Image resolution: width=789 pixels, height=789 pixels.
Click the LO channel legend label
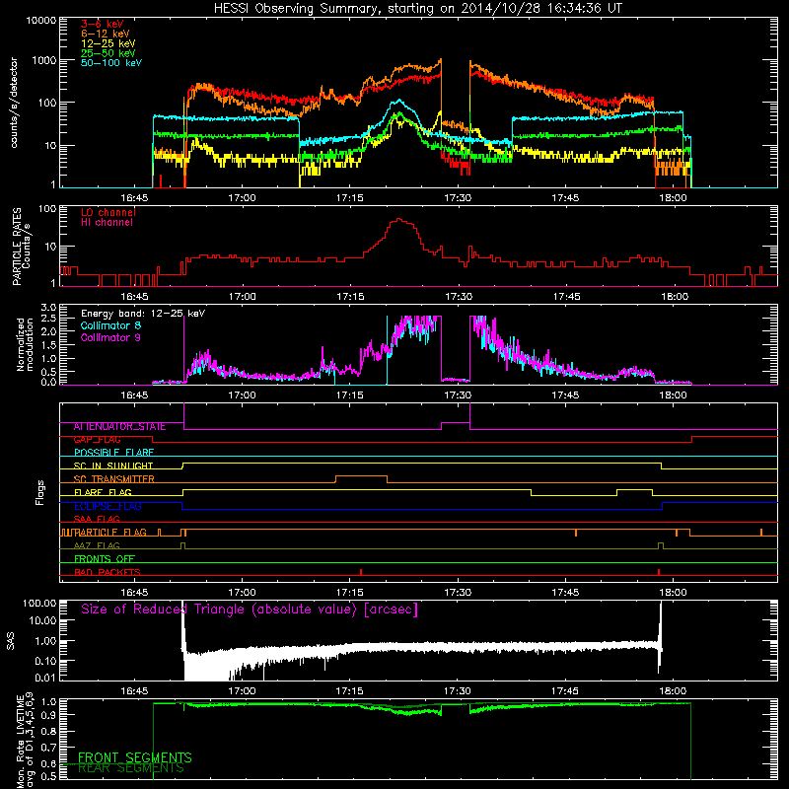108,212
